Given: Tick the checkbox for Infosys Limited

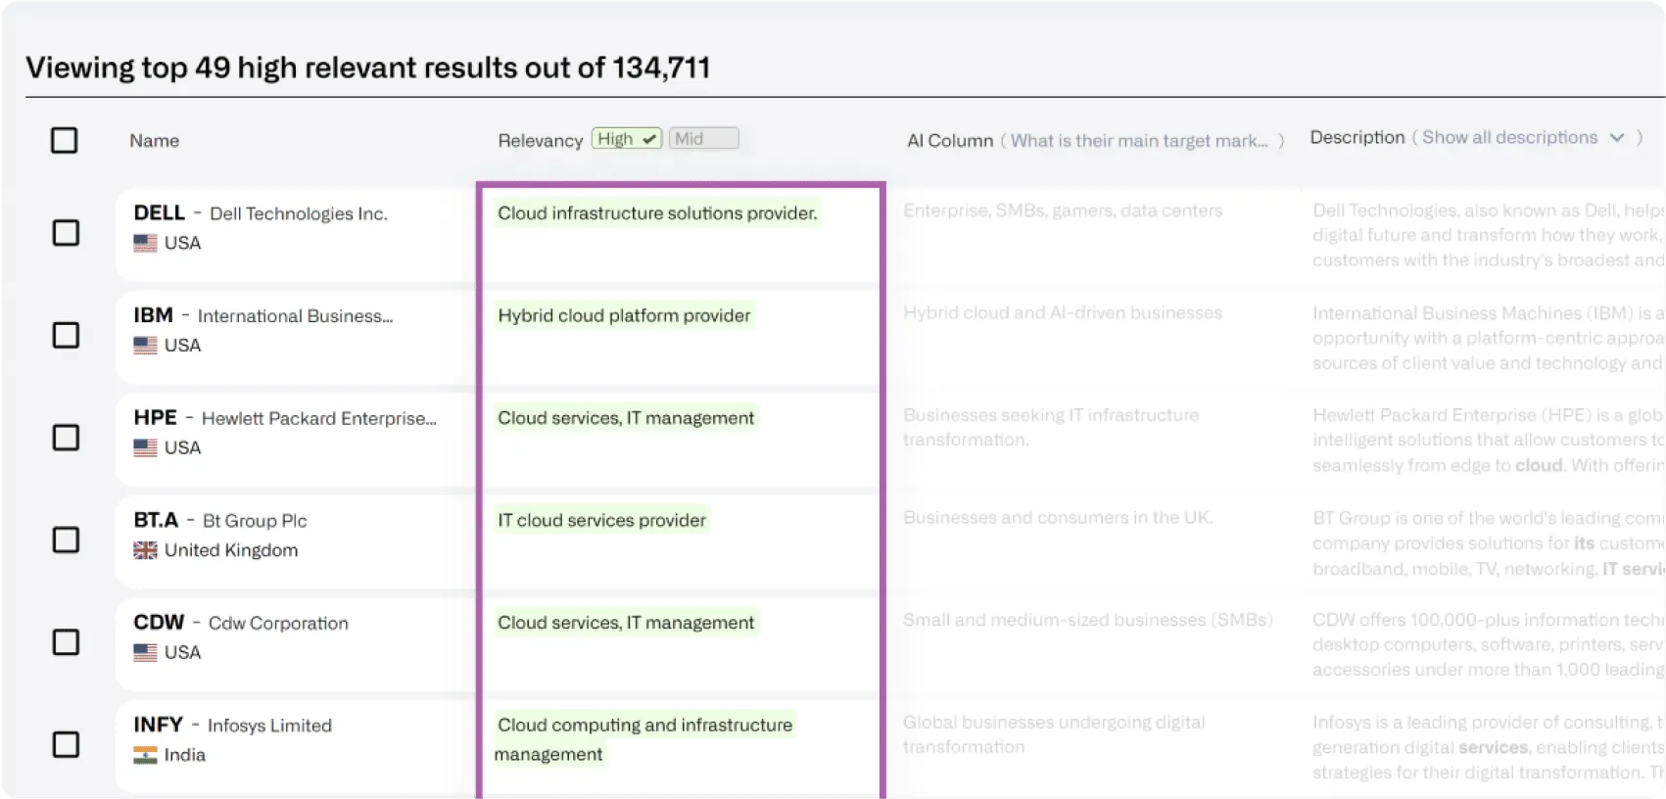Looking at the screenshot, I should (66, 744).
